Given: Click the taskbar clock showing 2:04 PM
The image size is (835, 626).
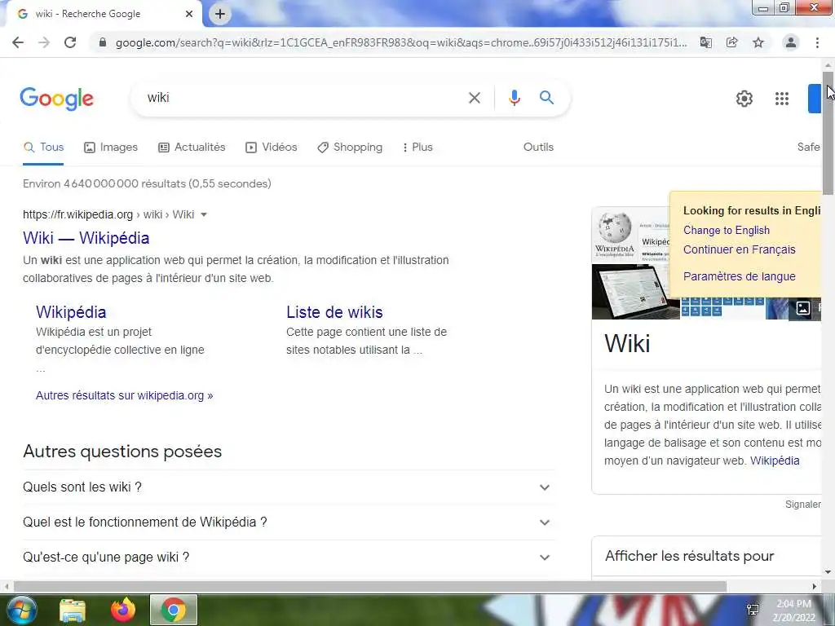Looking at the screenshot, I should tap(794, 611).
